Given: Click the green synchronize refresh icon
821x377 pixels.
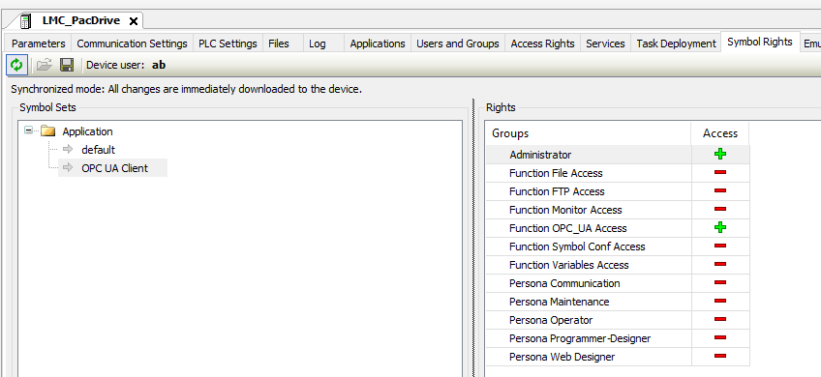Looking at the screenshot, I should pos(16,65).
